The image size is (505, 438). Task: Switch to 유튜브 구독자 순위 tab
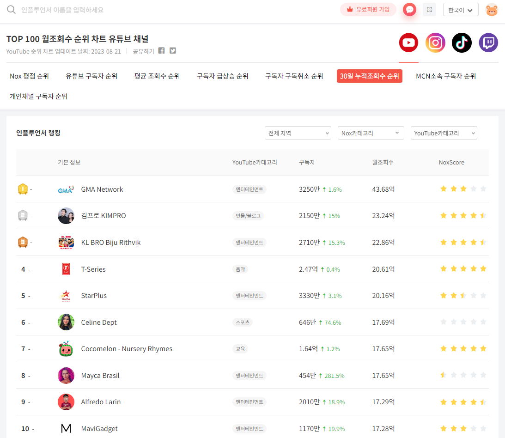[x=91, y=76]
